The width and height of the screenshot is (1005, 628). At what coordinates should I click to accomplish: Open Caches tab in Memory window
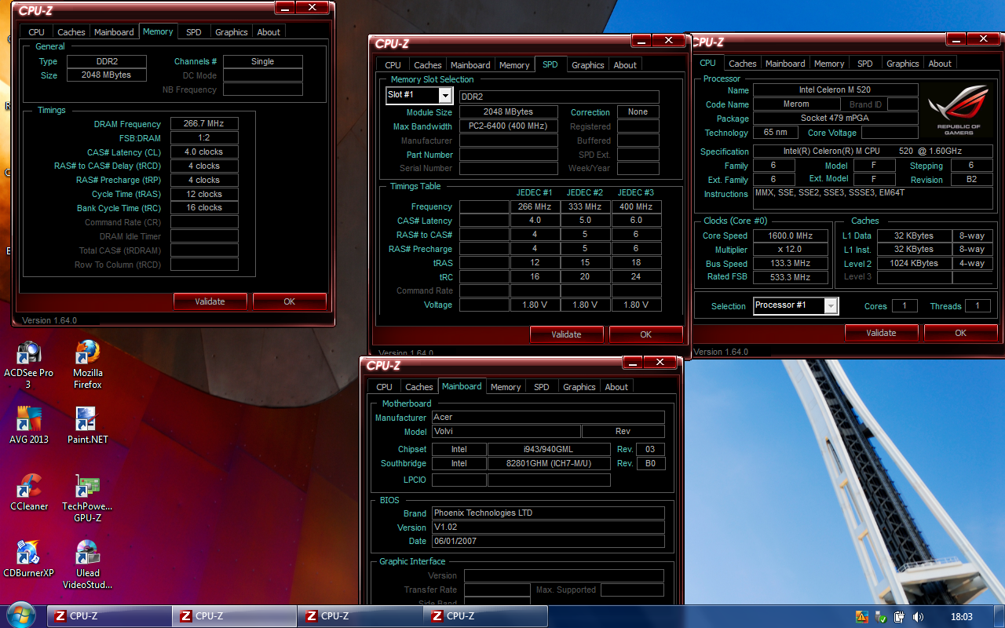point(71,32)
